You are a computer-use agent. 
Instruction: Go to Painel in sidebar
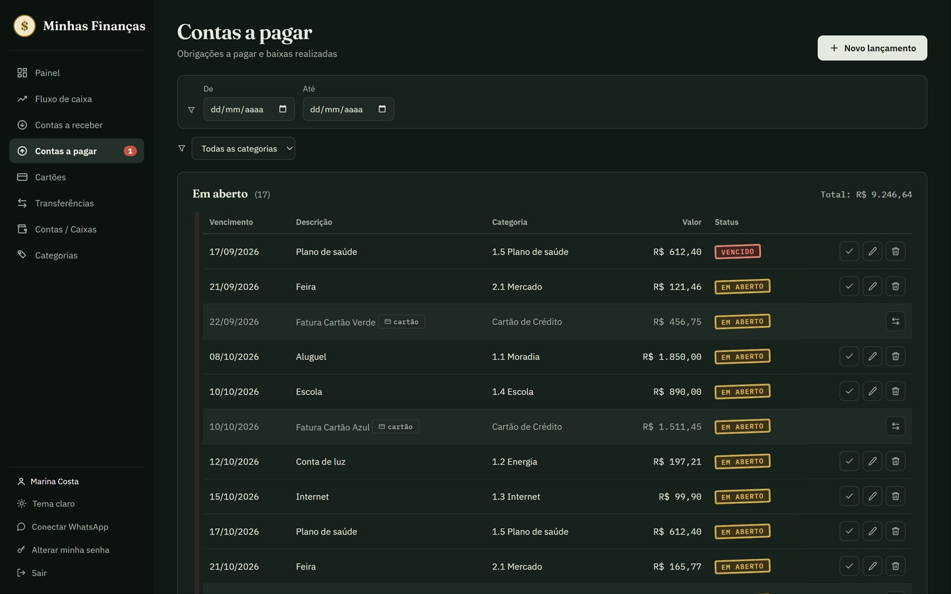click(77, 72)
